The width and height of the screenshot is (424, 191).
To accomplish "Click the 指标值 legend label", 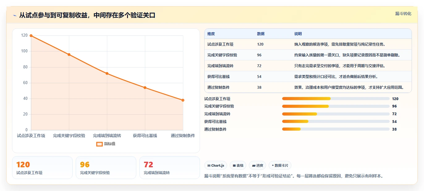I will coord(110,144).
